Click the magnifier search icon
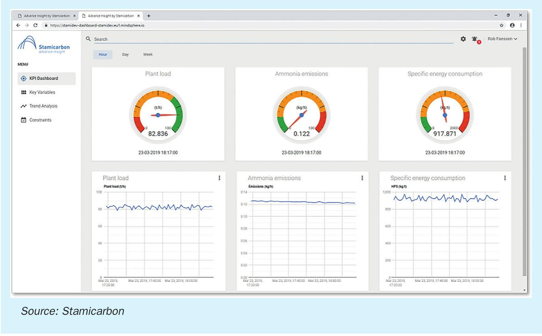The width and height of the screenshot is (542, 336). click(x=88, y=39)
